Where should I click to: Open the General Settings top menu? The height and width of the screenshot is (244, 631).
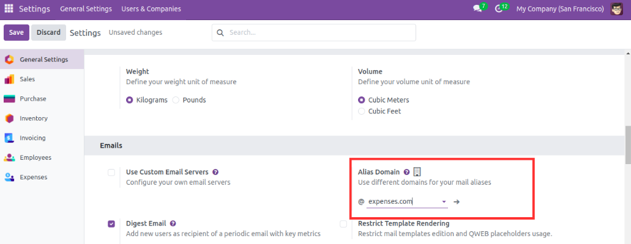(86, 9)
